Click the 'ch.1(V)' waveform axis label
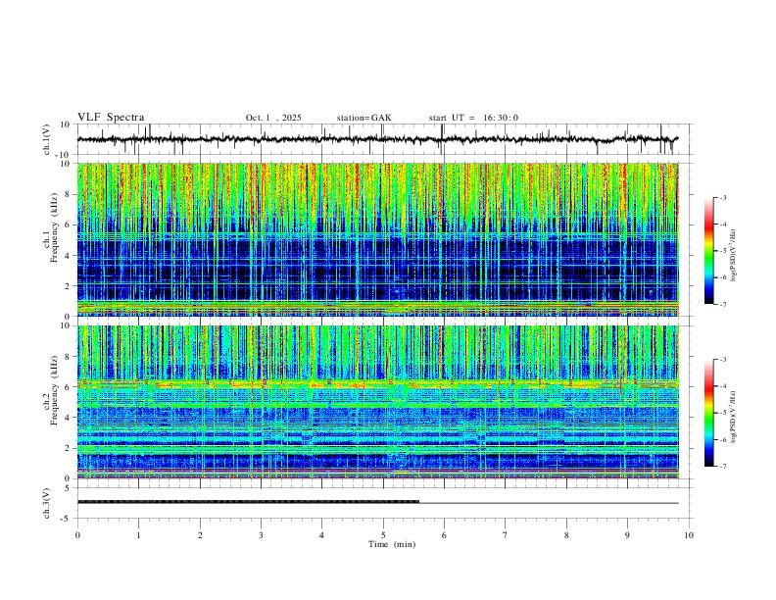 [46, 139]
